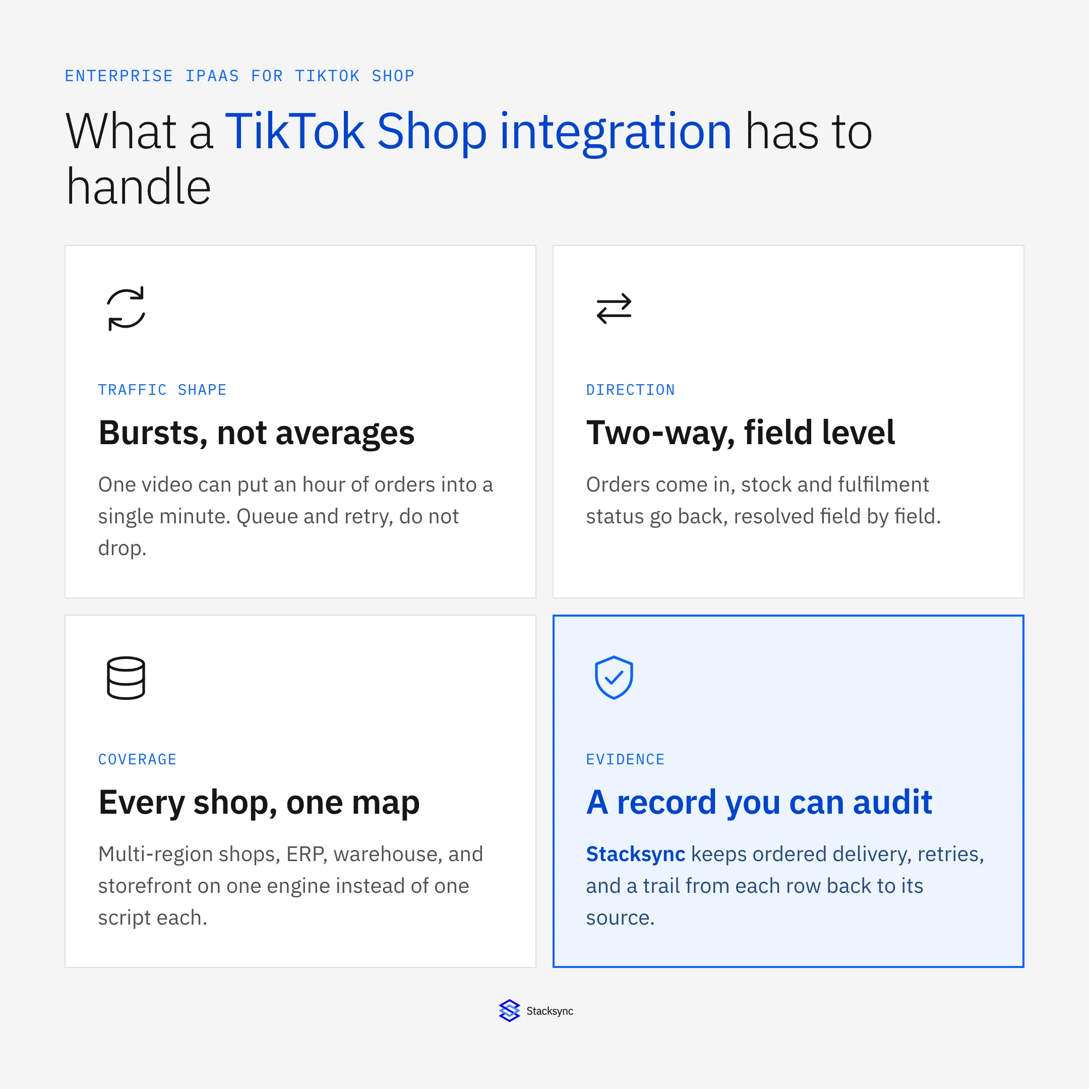Click the bold 'Stacksync' in evidence card
This screenshot has width=1089, height=1089.
point(635,854)
